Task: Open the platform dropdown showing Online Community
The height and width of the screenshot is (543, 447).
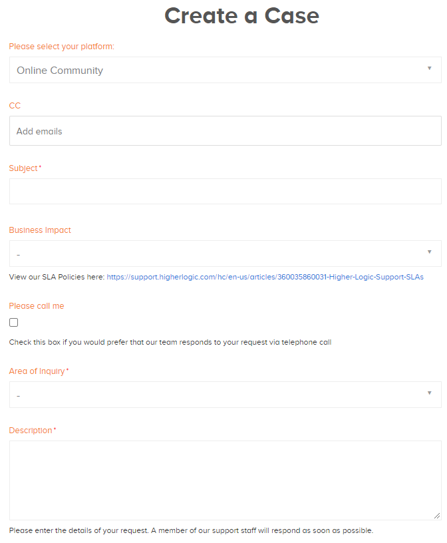Action: [x=225, y=70]
